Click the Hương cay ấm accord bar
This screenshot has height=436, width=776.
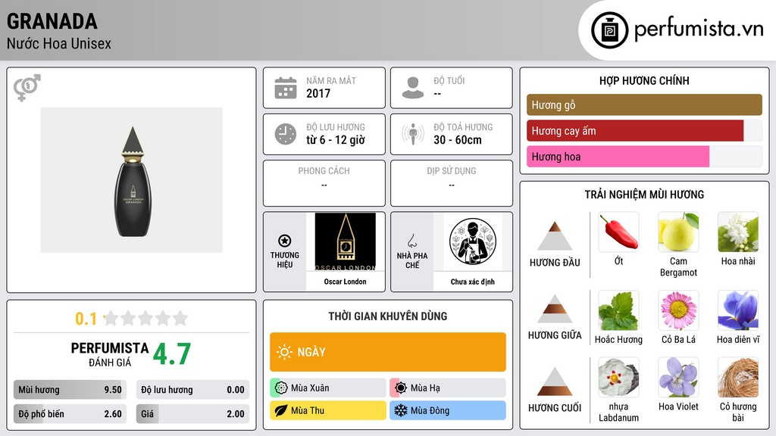[x=644, y=130]
